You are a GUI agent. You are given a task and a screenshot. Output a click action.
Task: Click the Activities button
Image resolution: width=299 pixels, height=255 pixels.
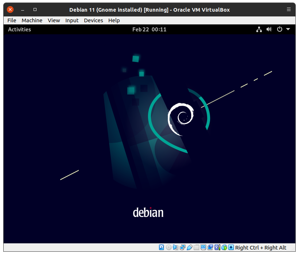[x=19, y=30]
